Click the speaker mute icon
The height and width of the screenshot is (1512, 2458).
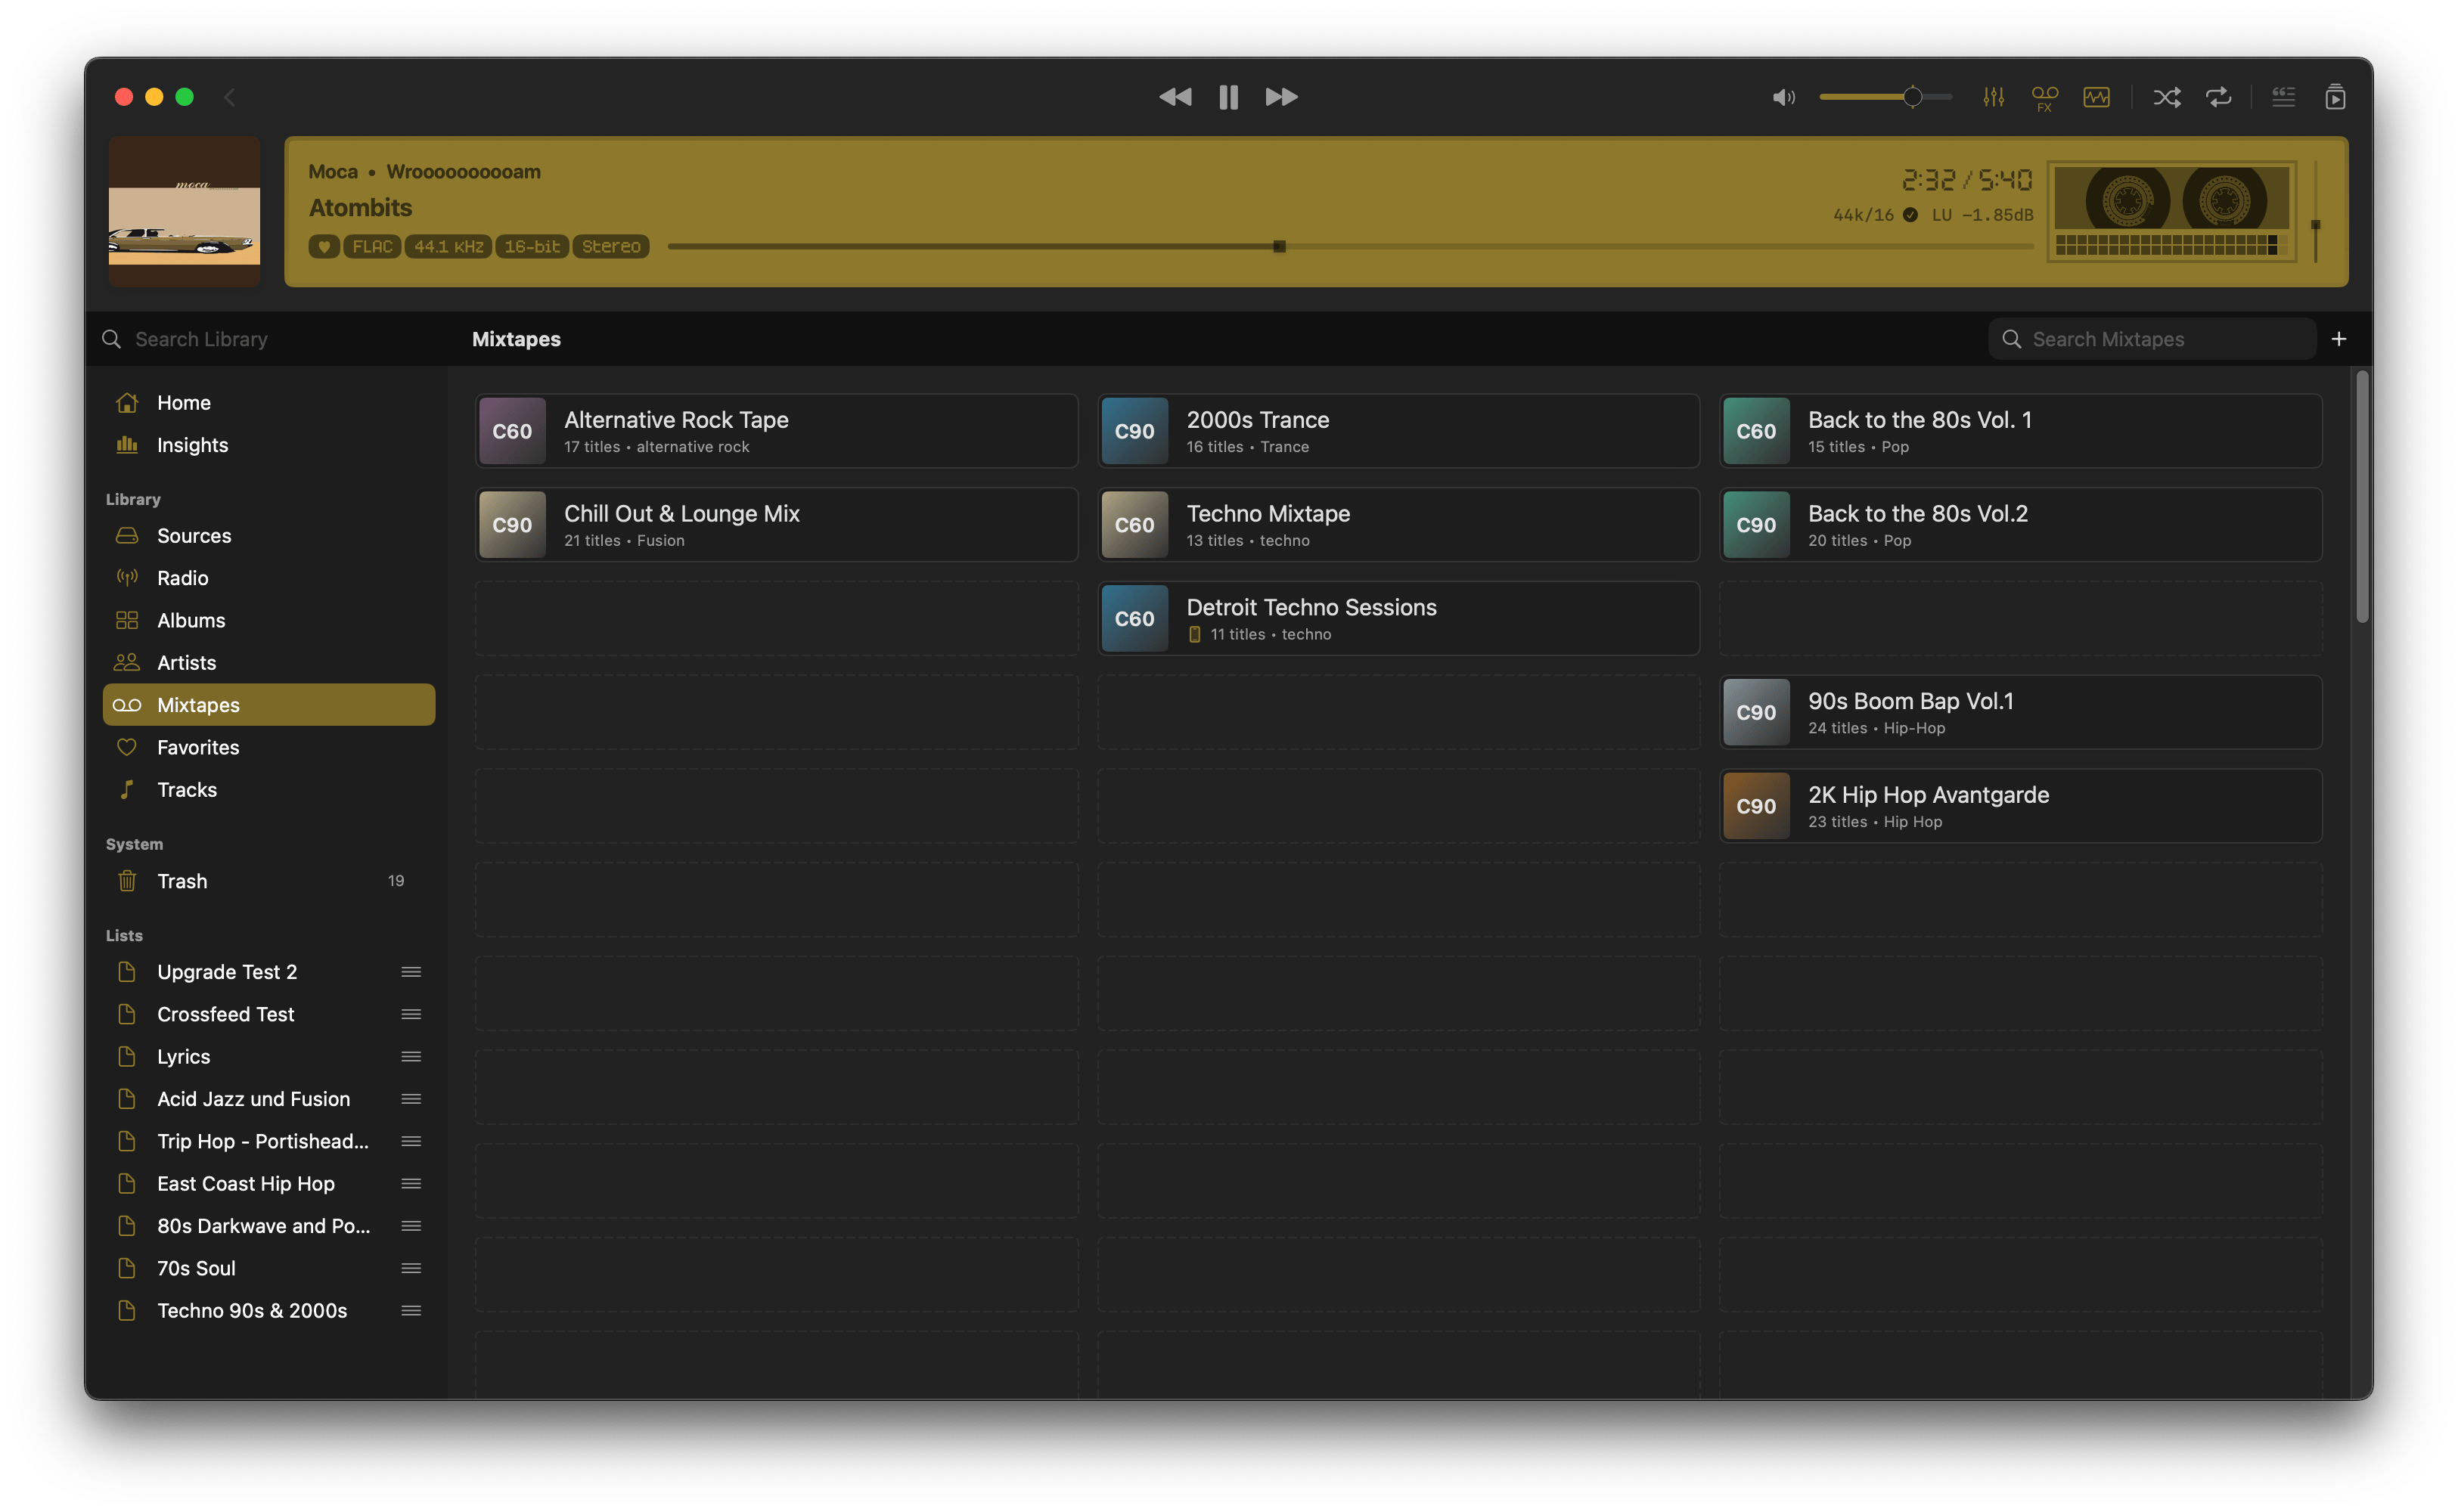pos(1783,97)
